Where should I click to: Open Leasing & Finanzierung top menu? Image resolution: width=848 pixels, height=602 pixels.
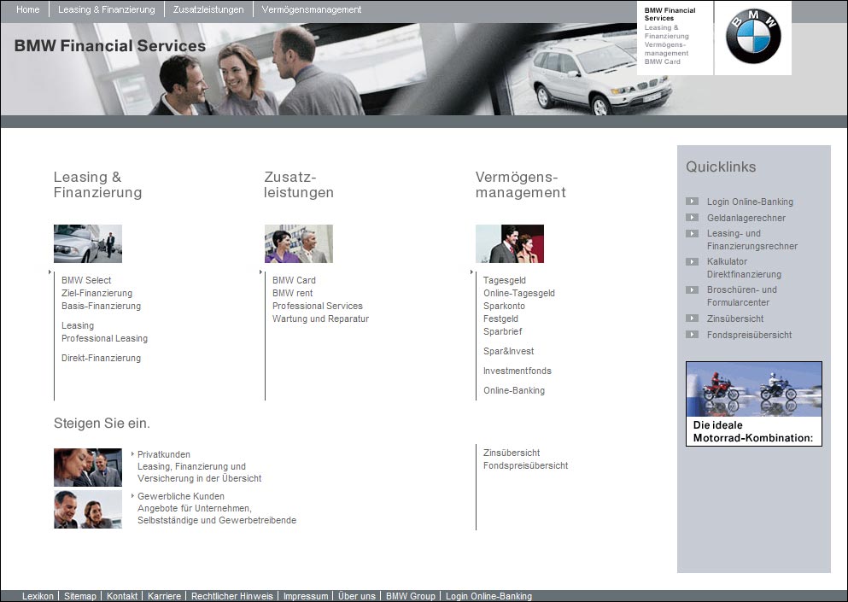point(107,9)
